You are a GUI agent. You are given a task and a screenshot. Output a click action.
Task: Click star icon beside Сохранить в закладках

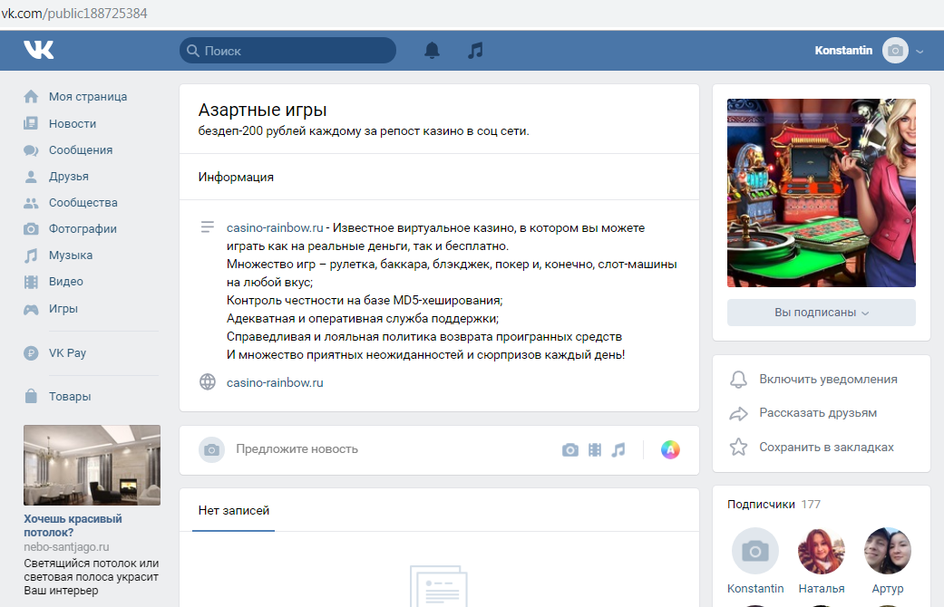coord(739,447)
